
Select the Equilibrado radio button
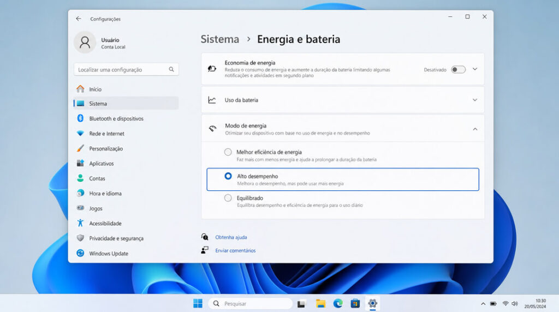tap(228, 197)
